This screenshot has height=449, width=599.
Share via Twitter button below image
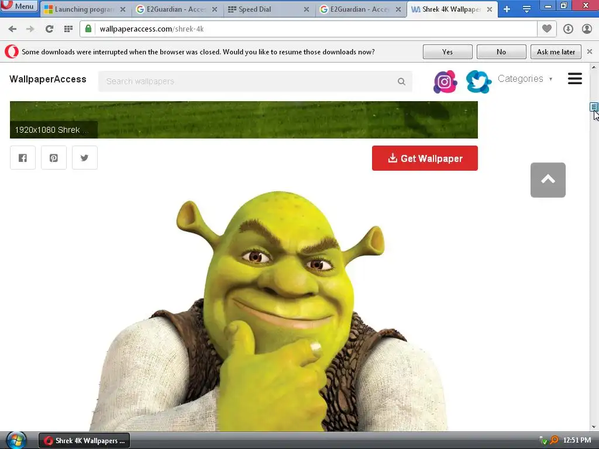click(85, 158)
